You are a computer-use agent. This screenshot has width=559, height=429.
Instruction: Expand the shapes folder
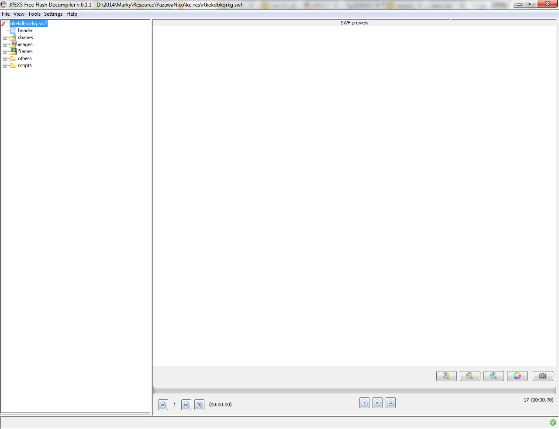[5, 38]
